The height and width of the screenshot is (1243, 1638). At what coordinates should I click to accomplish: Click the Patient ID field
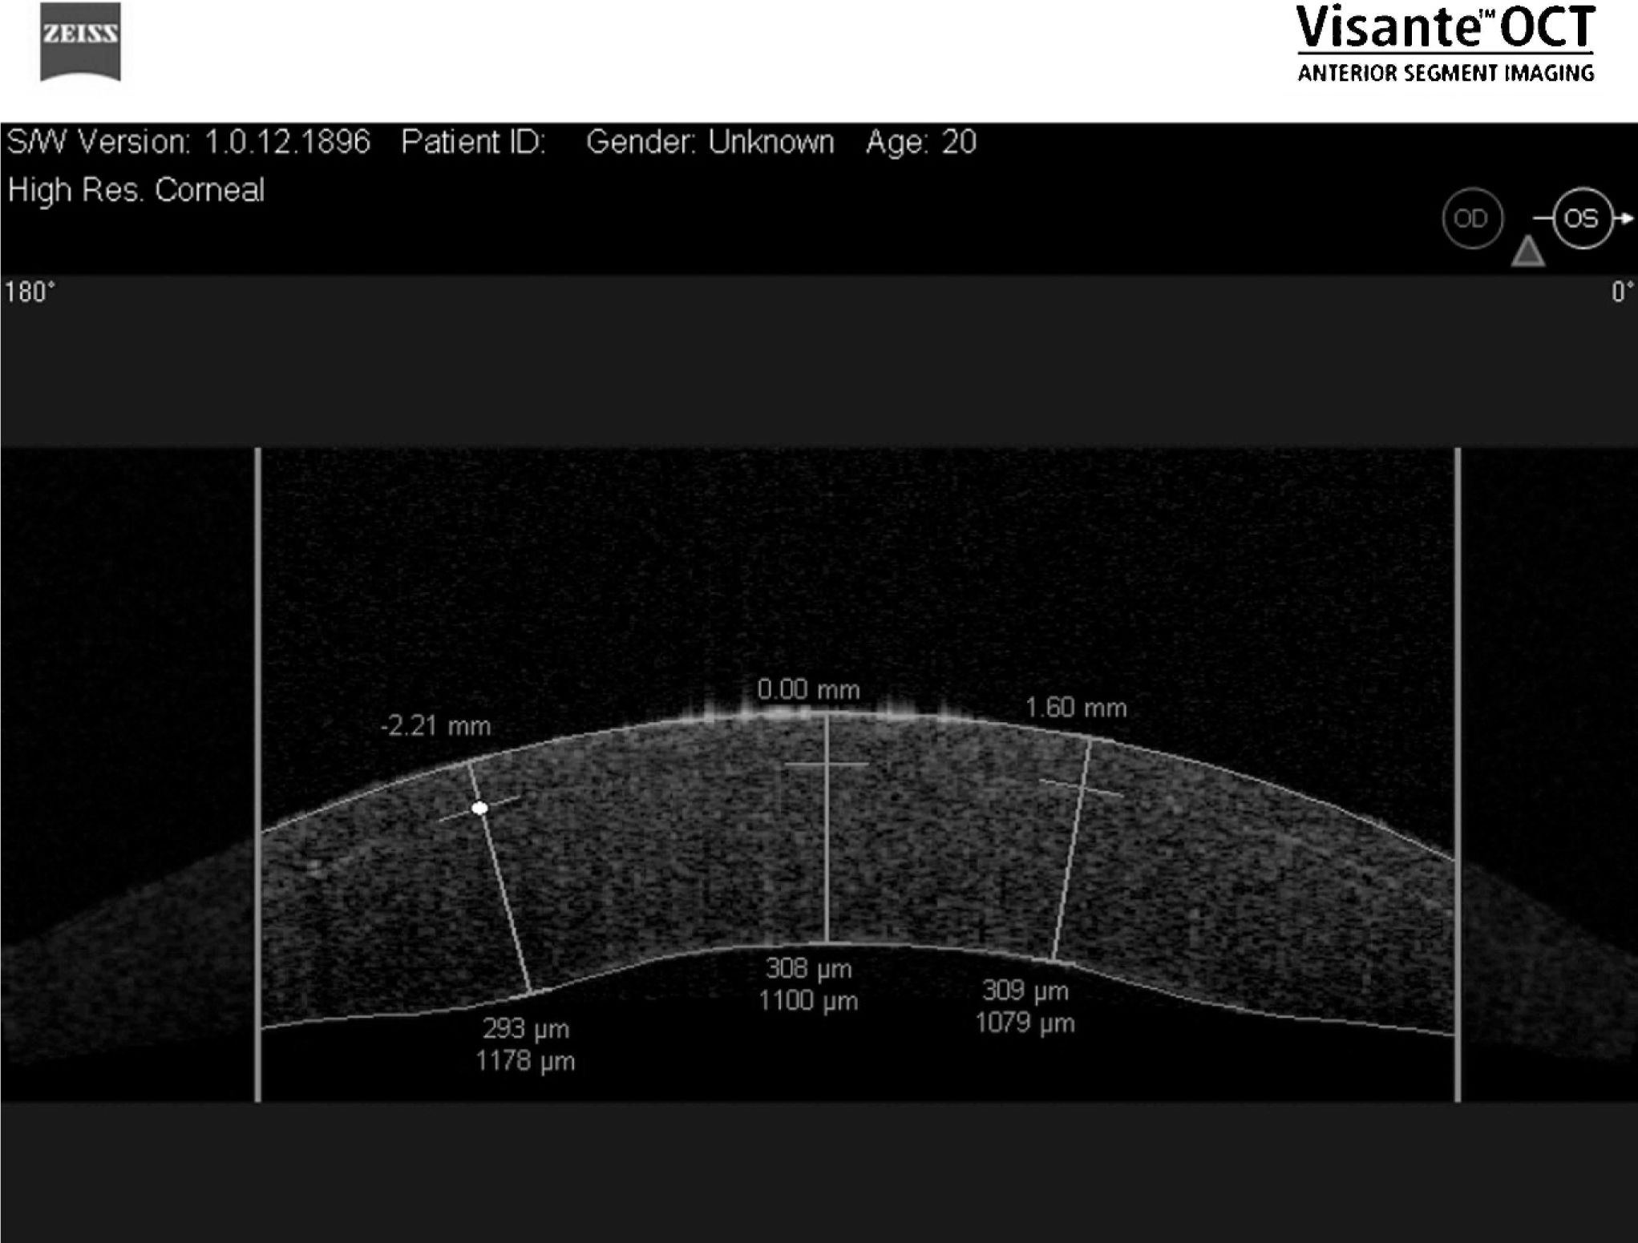pos(473,142)
